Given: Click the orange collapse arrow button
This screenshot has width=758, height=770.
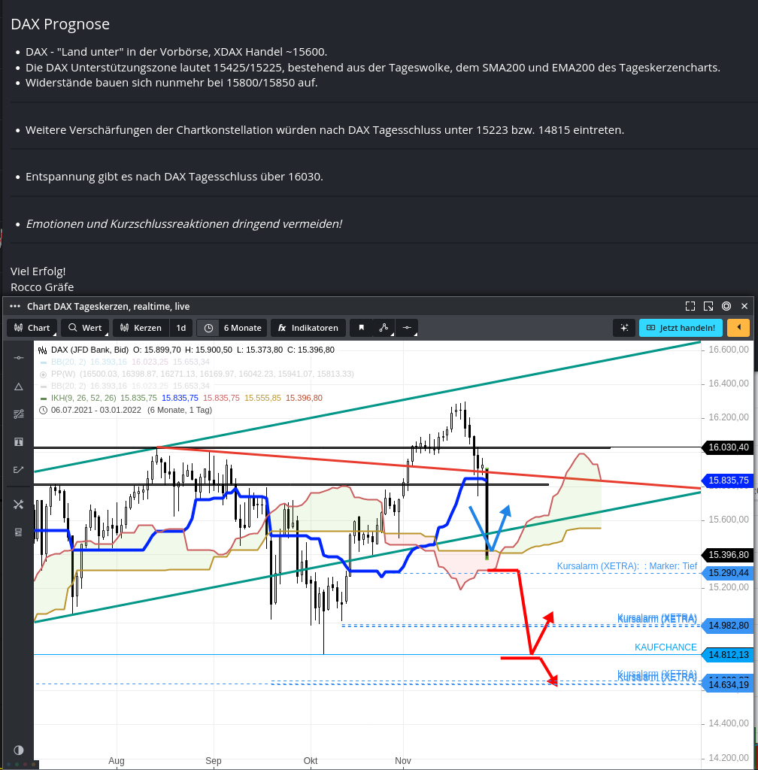Looking at the screenshot, I should (x=738, y=328).
